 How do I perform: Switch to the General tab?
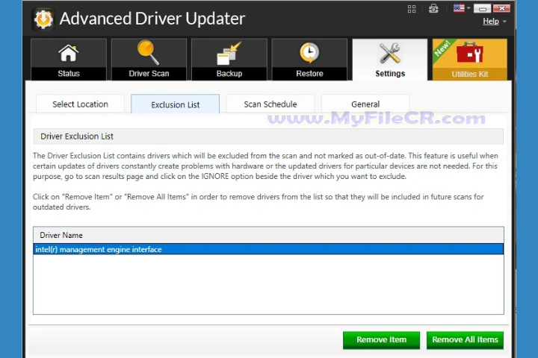tap(365, 104)
